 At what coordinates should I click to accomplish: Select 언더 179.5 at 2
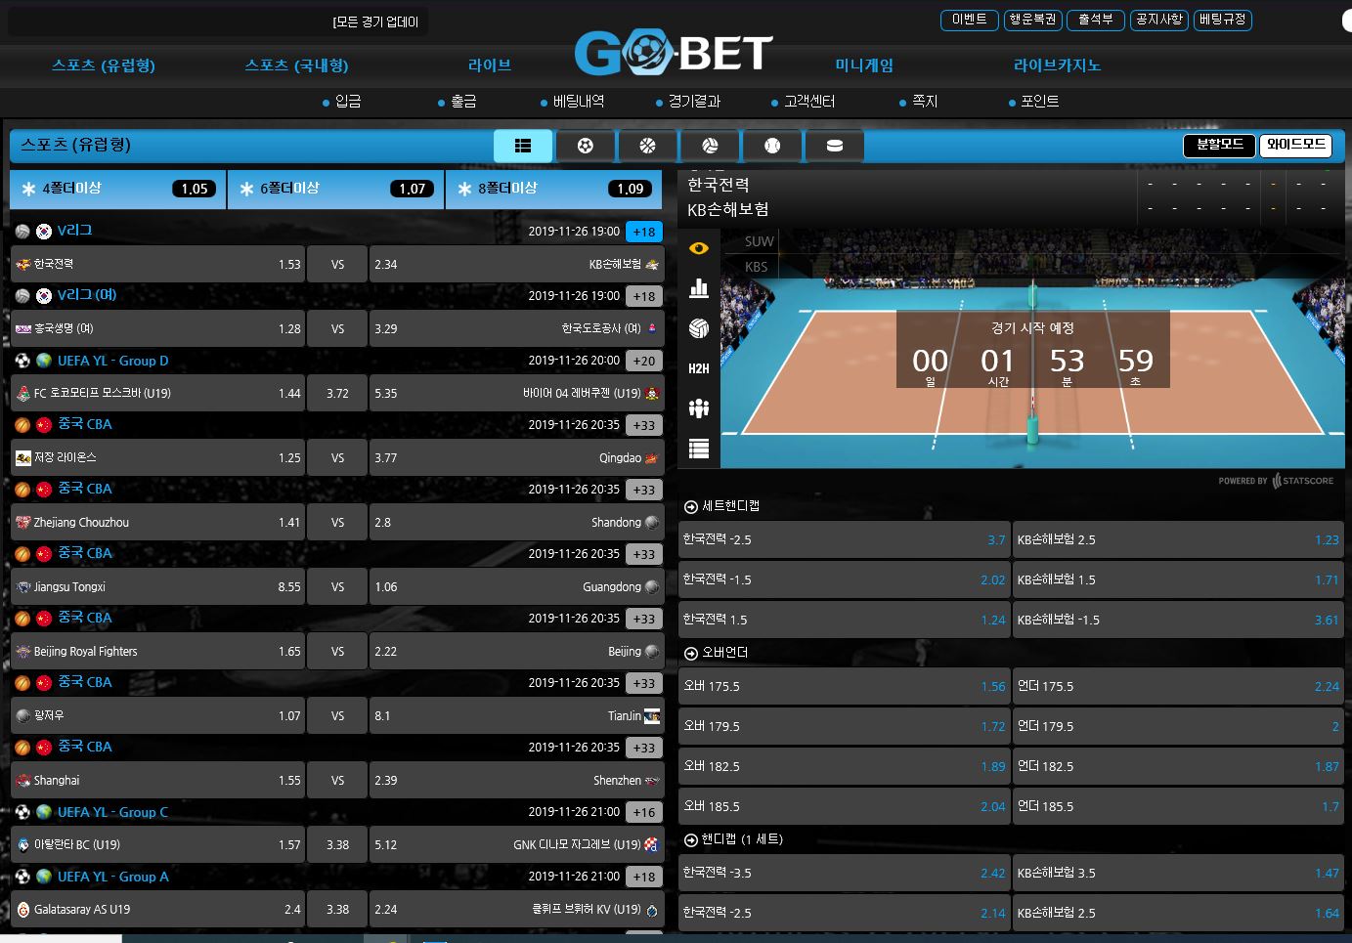point(1178,726)
